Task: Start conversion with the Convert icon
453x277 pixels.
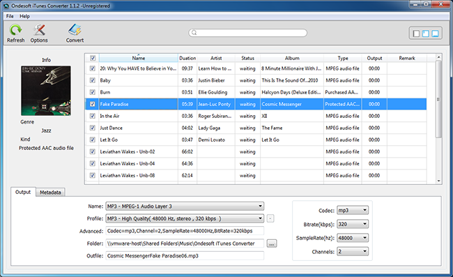Action: coord(75,30)
